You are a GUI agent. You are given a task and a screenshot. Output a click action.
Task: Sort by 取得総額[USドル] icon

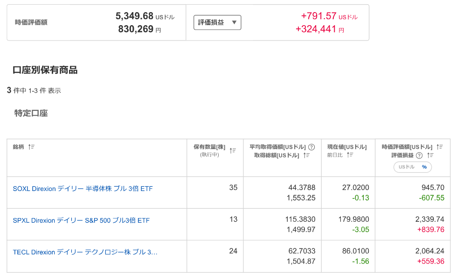pyautogui.click(x=306, y=156)
